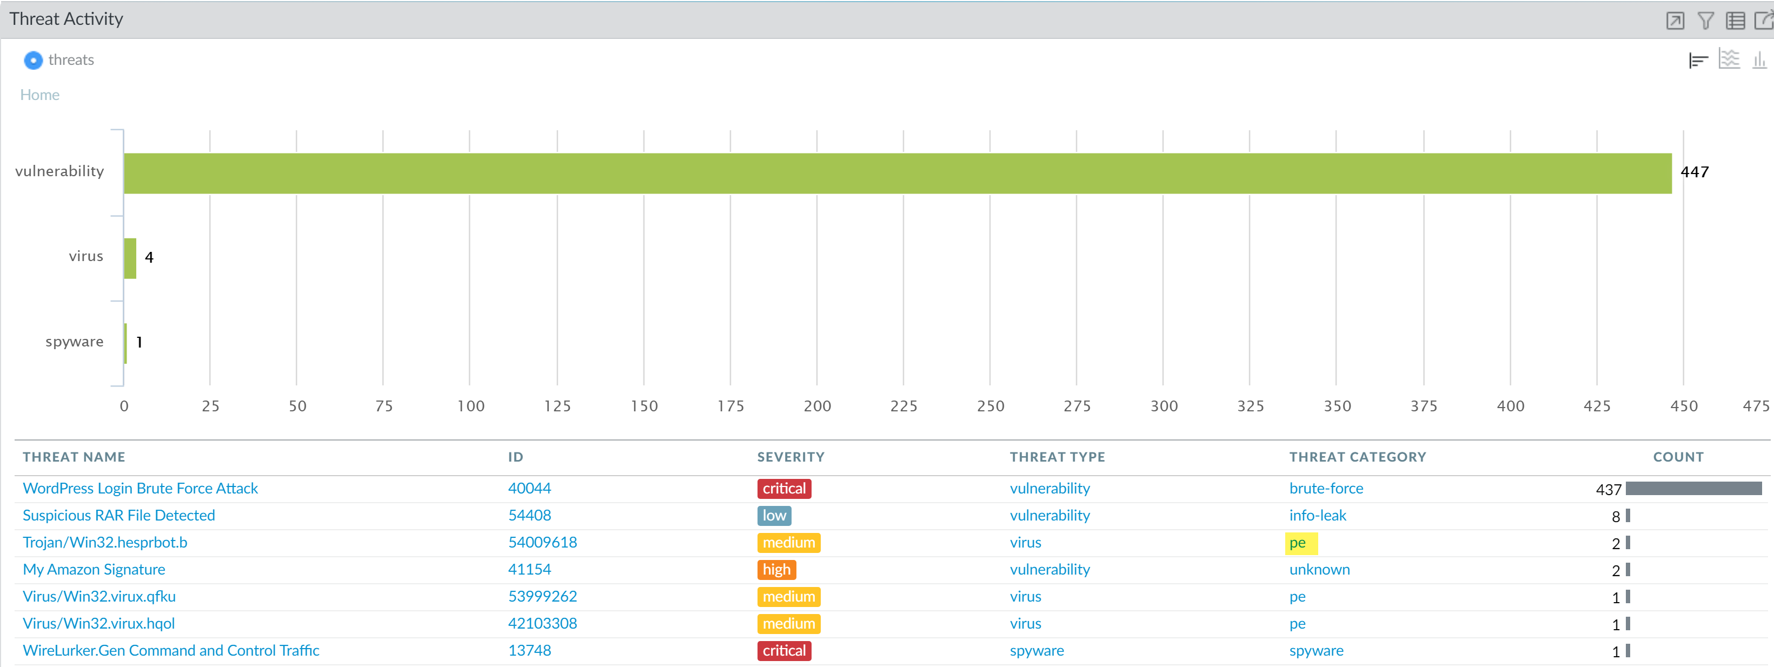Switch to vertical column chart view

(x=1759, y=61)
